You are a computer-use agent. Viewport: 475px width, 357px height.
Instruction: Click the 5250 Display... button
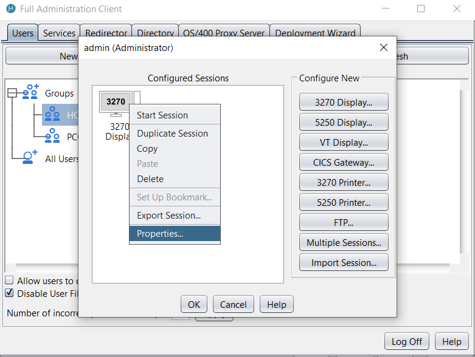point(344,123)
